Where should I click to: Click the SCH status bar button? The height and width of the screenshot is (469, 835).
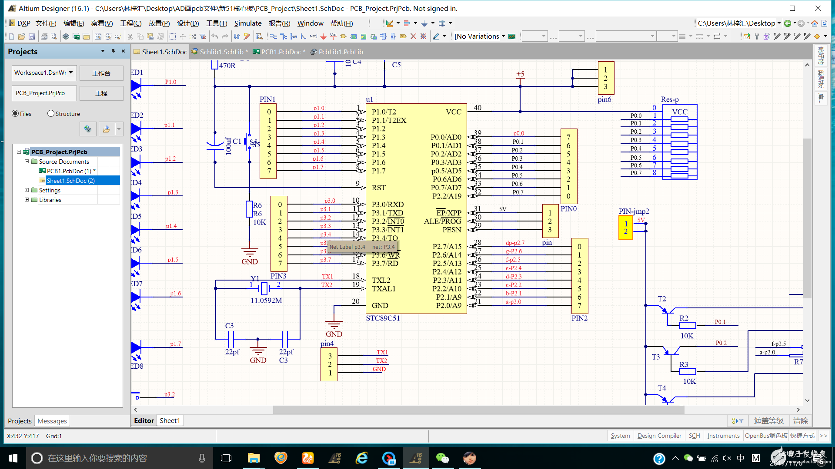(x=695, y=436)
